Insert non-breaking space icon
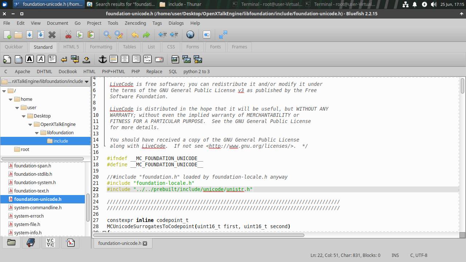 (86, 59)
